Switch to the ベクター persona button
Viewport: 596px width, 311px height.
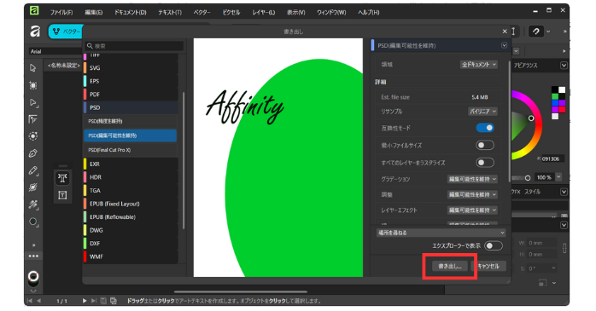66,32
